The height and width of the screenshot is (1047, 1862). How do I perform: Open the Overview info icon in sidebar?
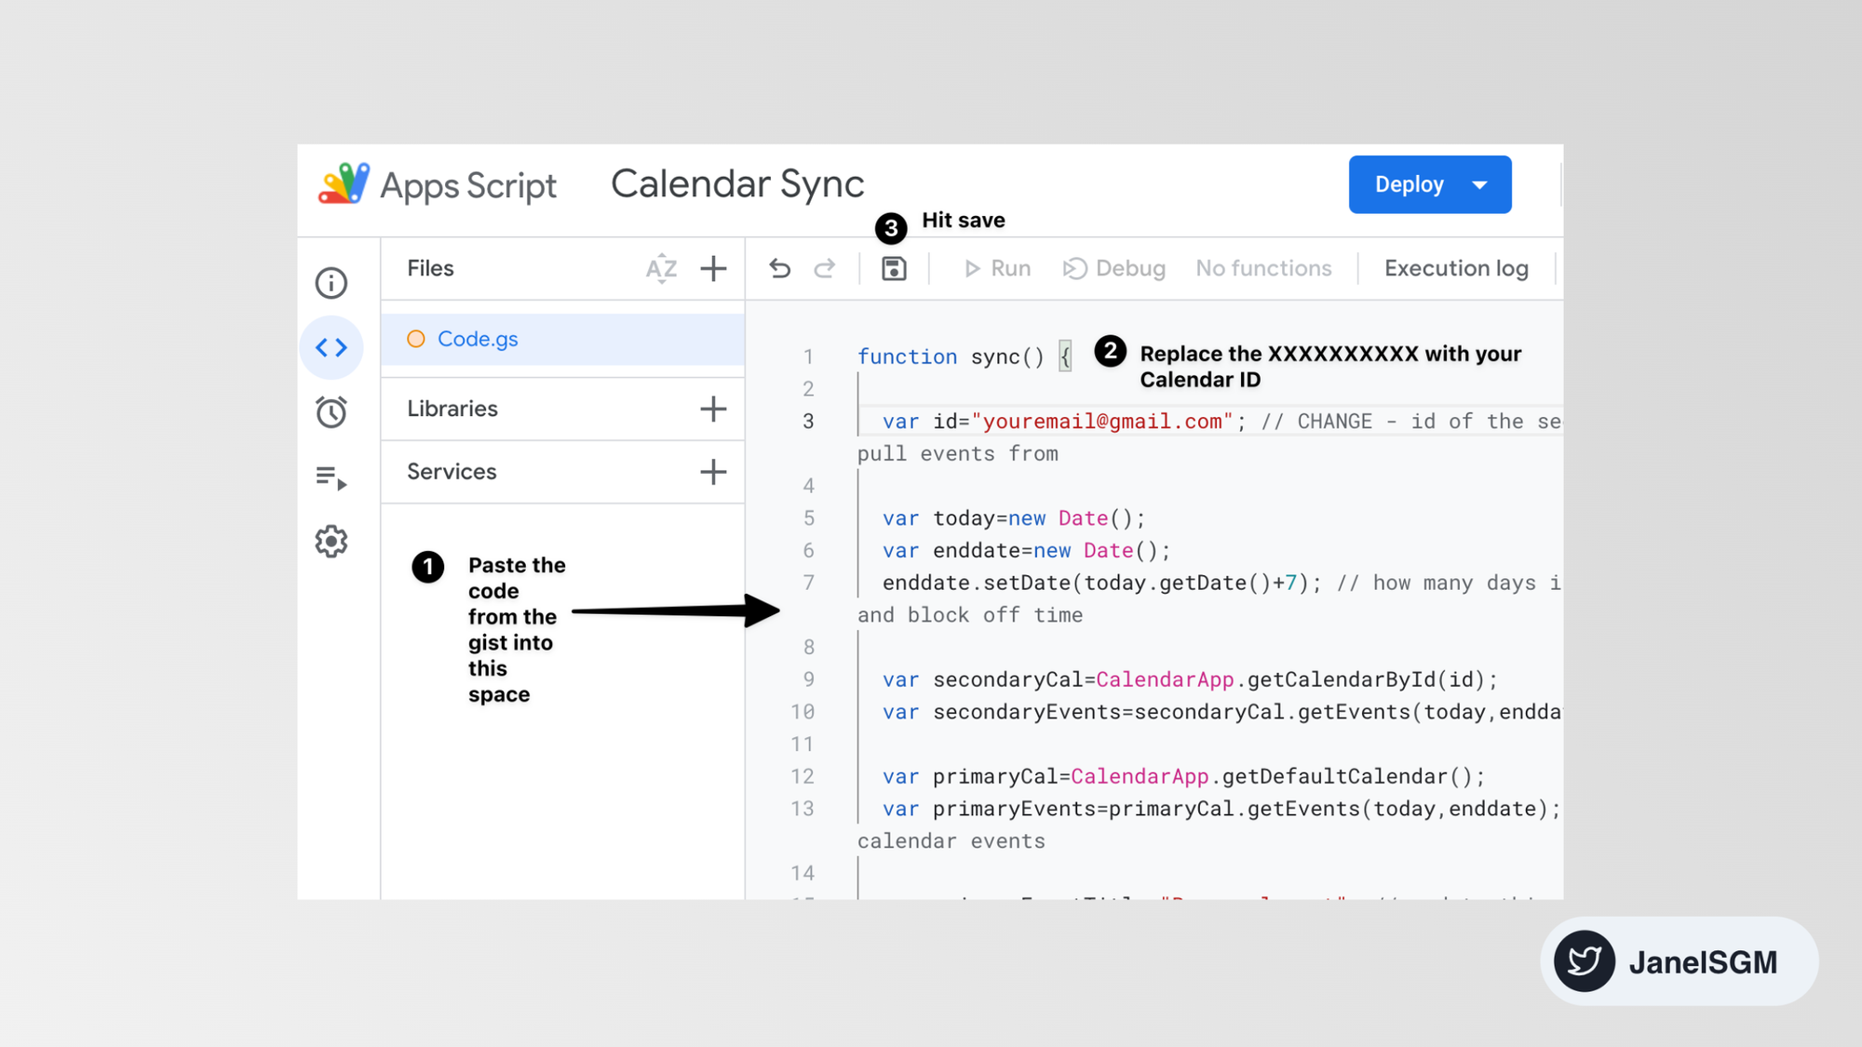point(331,283)
